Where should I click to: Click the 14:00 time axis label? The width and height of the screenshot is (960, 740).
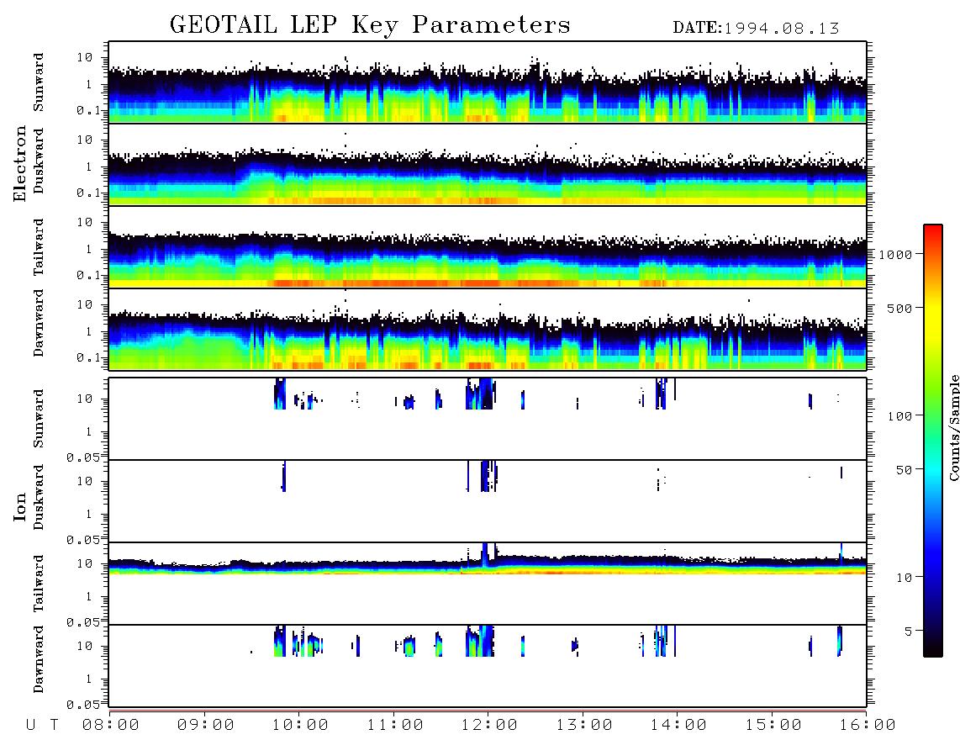click(x=678, y=725)
